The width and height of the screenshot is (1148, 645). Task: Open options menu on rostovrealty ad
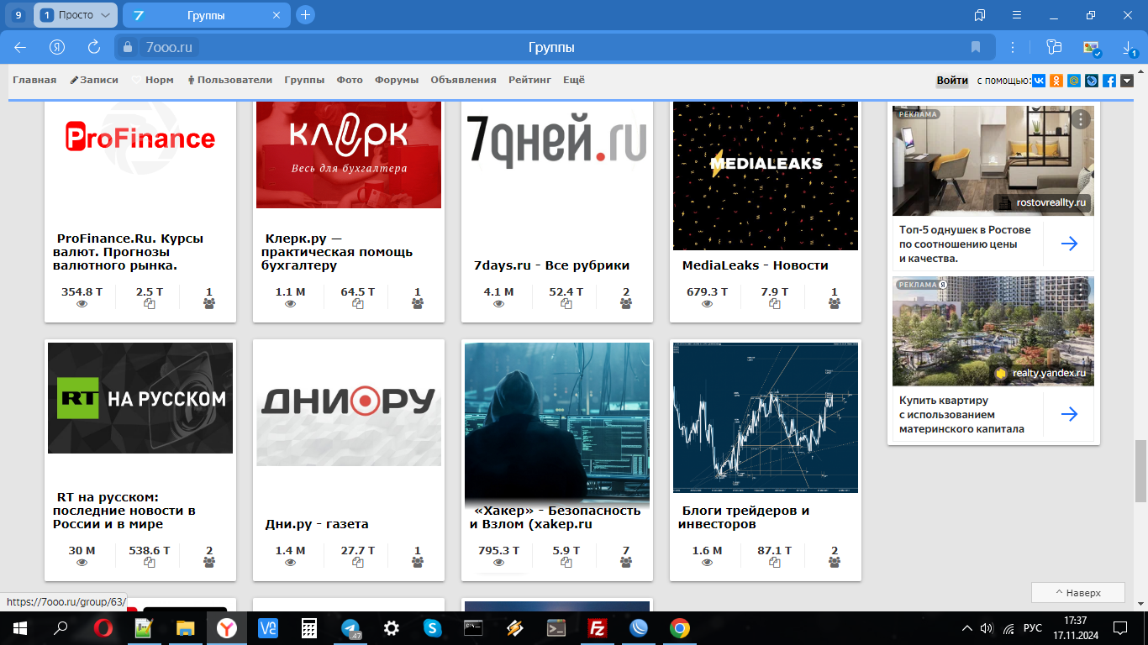[1081, 119]
